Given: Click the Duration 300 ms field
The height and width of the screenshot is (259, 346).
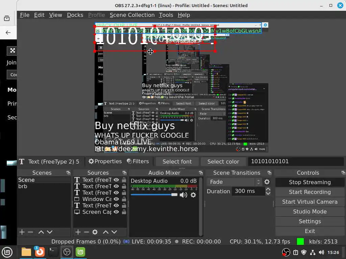Looking at the screenshot, I should tap(248, 191).
